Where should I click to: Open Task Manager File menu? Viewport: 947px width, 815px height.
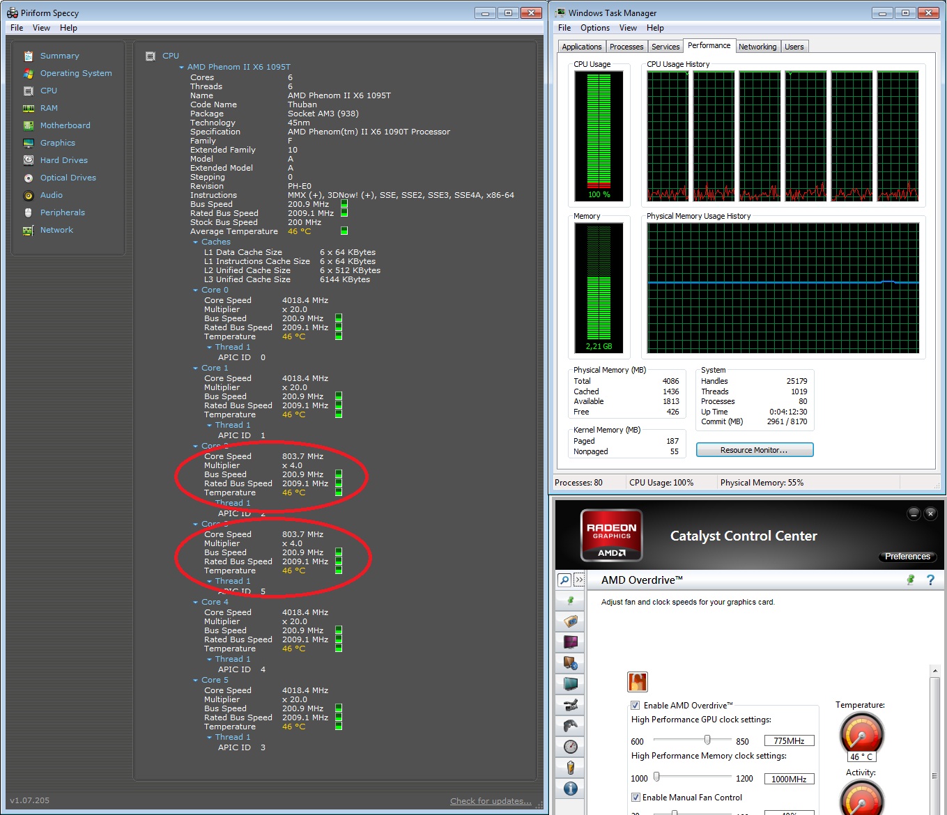click(x=564, y=28)
